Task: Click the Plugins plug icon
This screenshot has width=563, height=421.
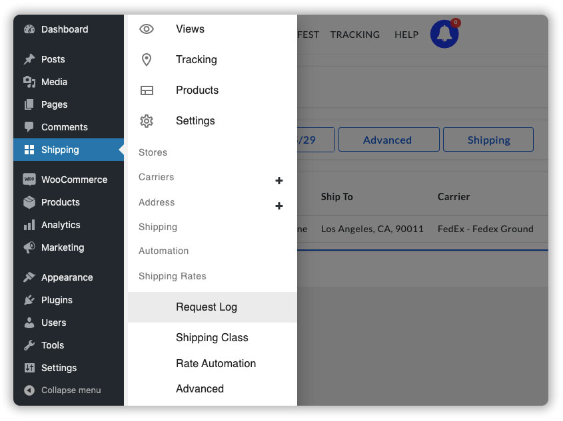Action: [29, 300]
